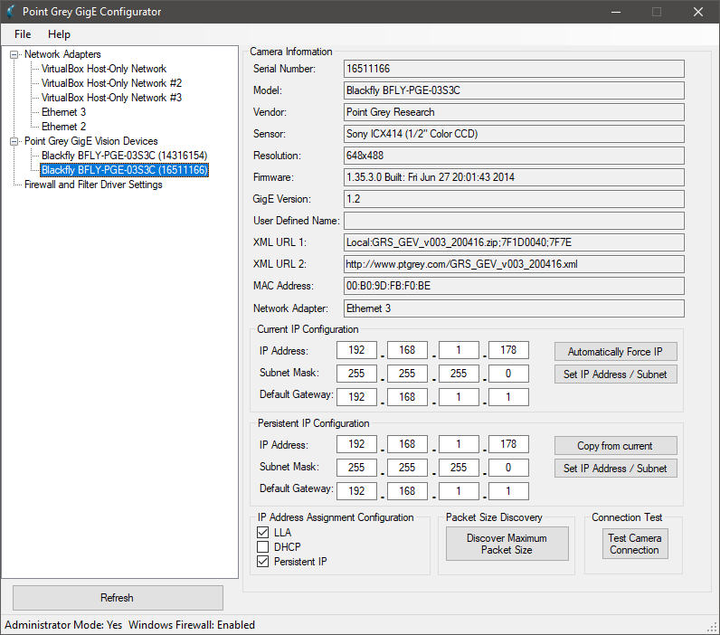Collapse the Point Grey GigE Vision Devices node
The width and height of the screenshot is (720, 635).
click(x=14, y=141)
